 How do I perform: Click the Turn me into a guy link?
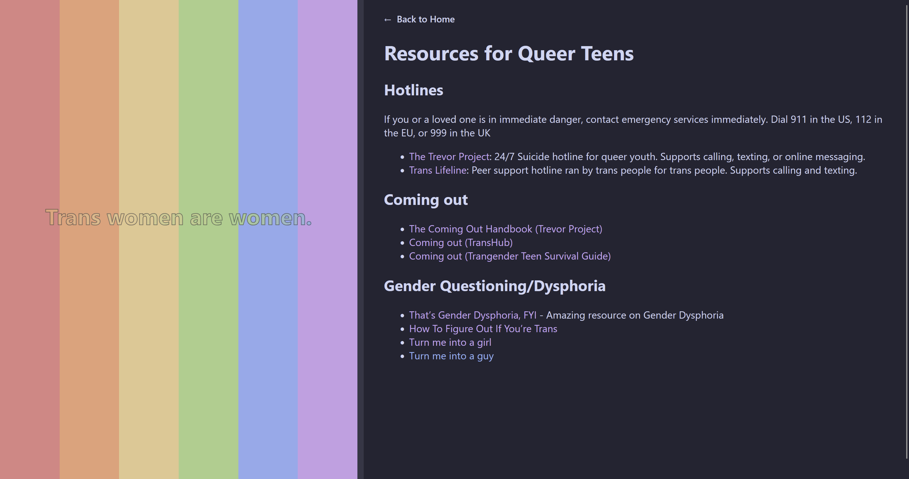pyautogui.click(x=451, y=356)
